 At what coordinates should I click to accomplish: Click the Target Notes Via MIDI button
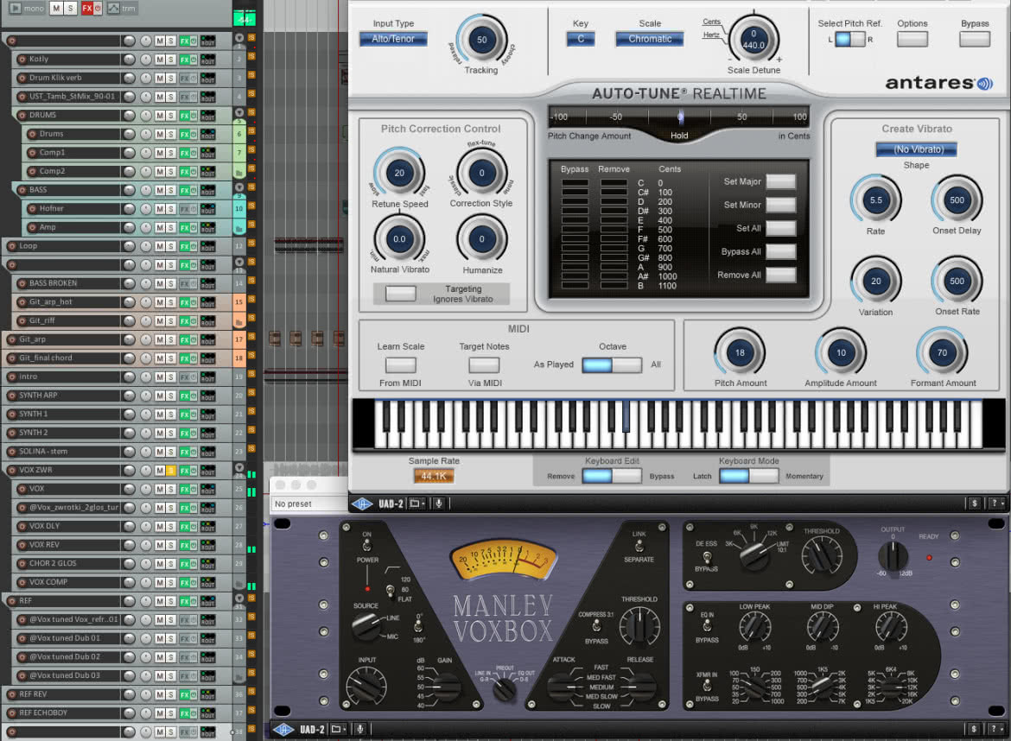tap(484, 364)
